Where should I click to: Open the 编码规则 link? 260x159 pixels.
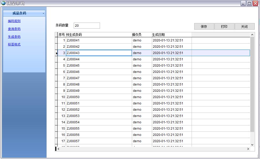tap(14, 21)
